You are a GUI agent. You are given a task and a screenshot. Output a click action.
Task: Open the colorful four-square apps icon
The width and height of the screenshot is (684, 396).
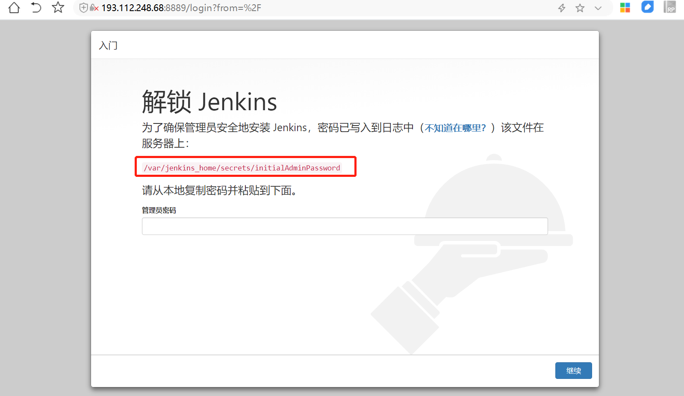(625, 8)
